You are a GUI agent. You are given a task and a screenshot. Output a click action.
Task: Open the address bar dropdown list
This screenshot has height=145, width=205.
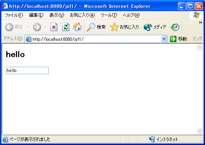pos(164,39)
